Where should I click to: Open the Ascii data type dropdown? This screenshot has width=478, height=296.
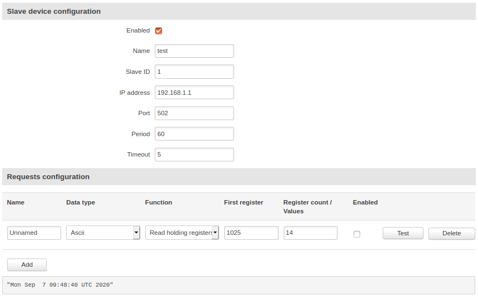pos(103,233)
